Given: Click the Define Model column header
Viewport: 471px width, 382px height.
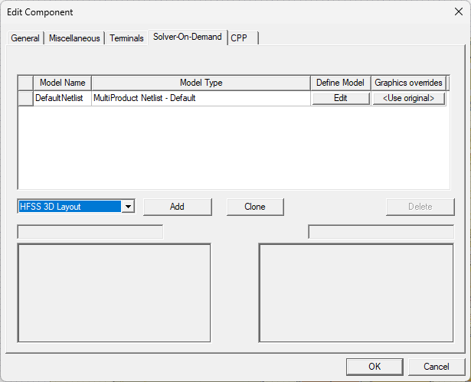Looking at the screenshot, I should pyautogui.click(x=341, y=83).
